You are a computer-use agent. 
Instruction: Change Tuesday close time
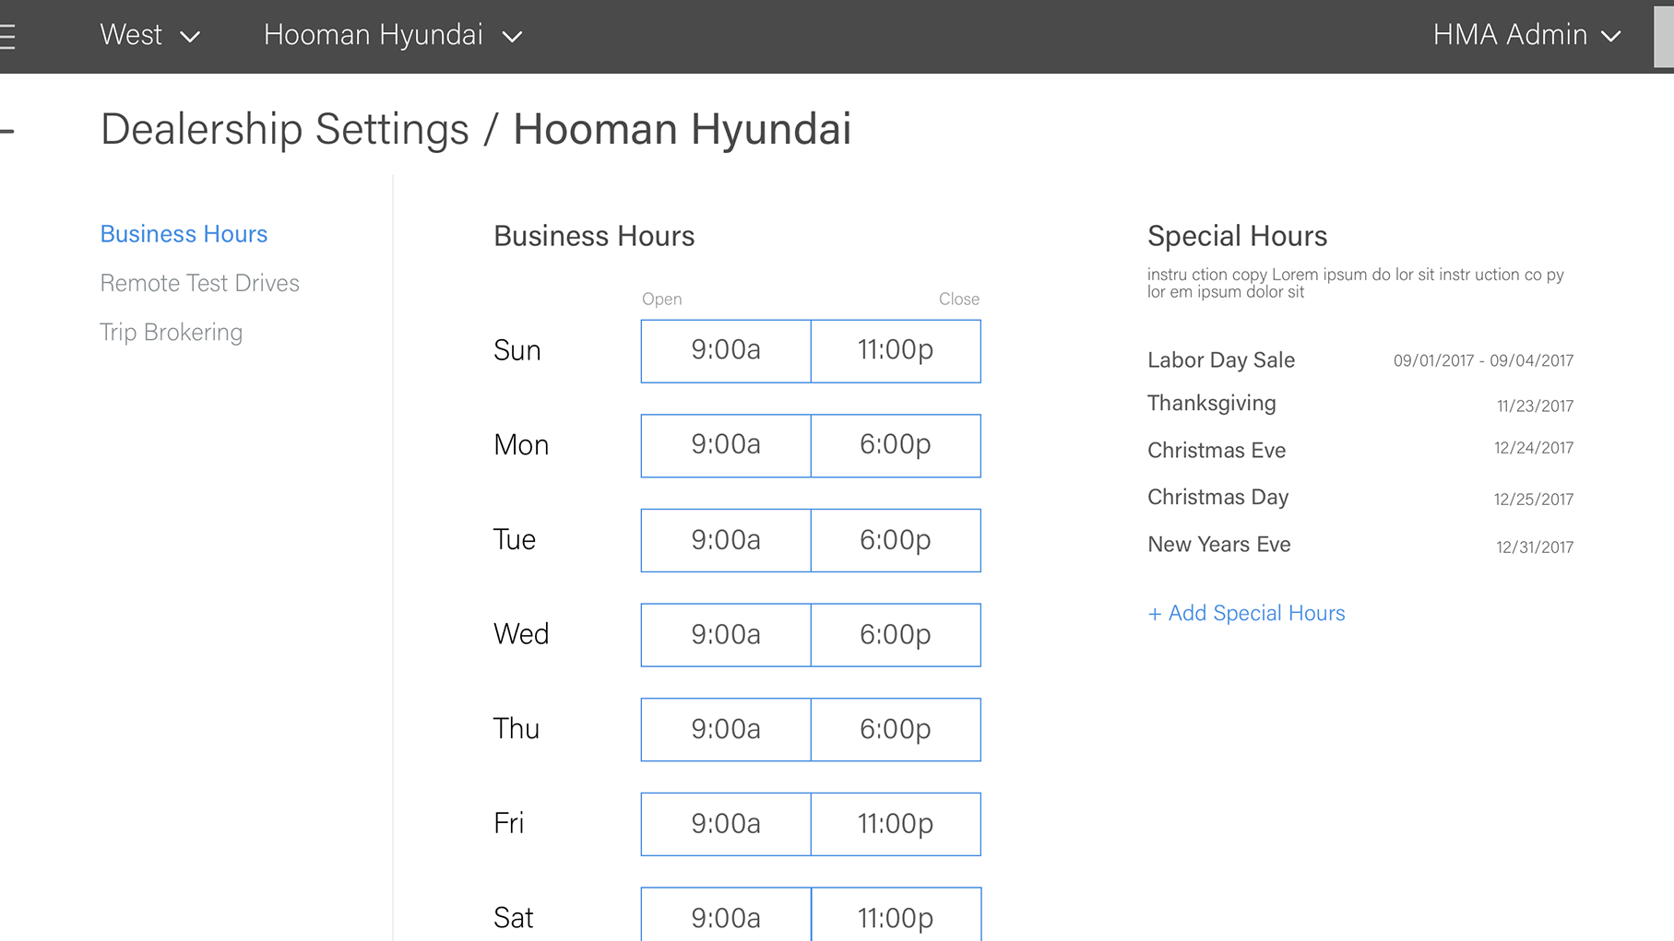click(896, 540)
